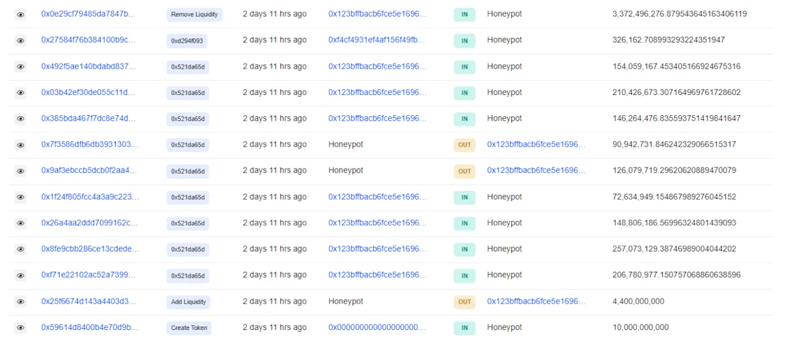
Task: Select amount 206,780,977.150757068860638596
Action: coord(676,275)
